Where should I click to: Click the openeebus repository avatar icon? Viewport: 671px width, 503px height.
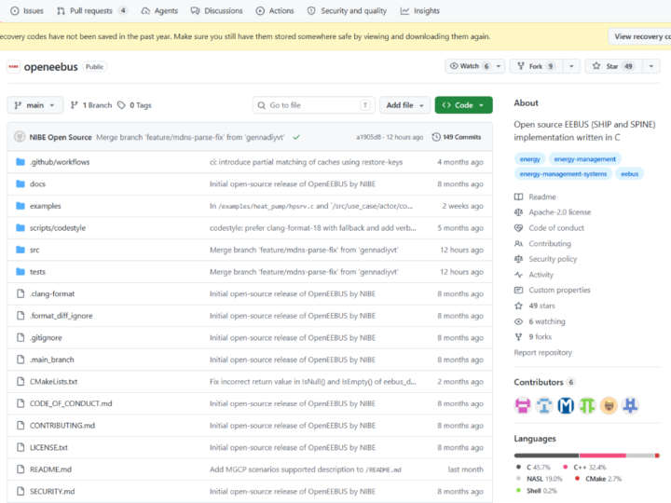14,66
